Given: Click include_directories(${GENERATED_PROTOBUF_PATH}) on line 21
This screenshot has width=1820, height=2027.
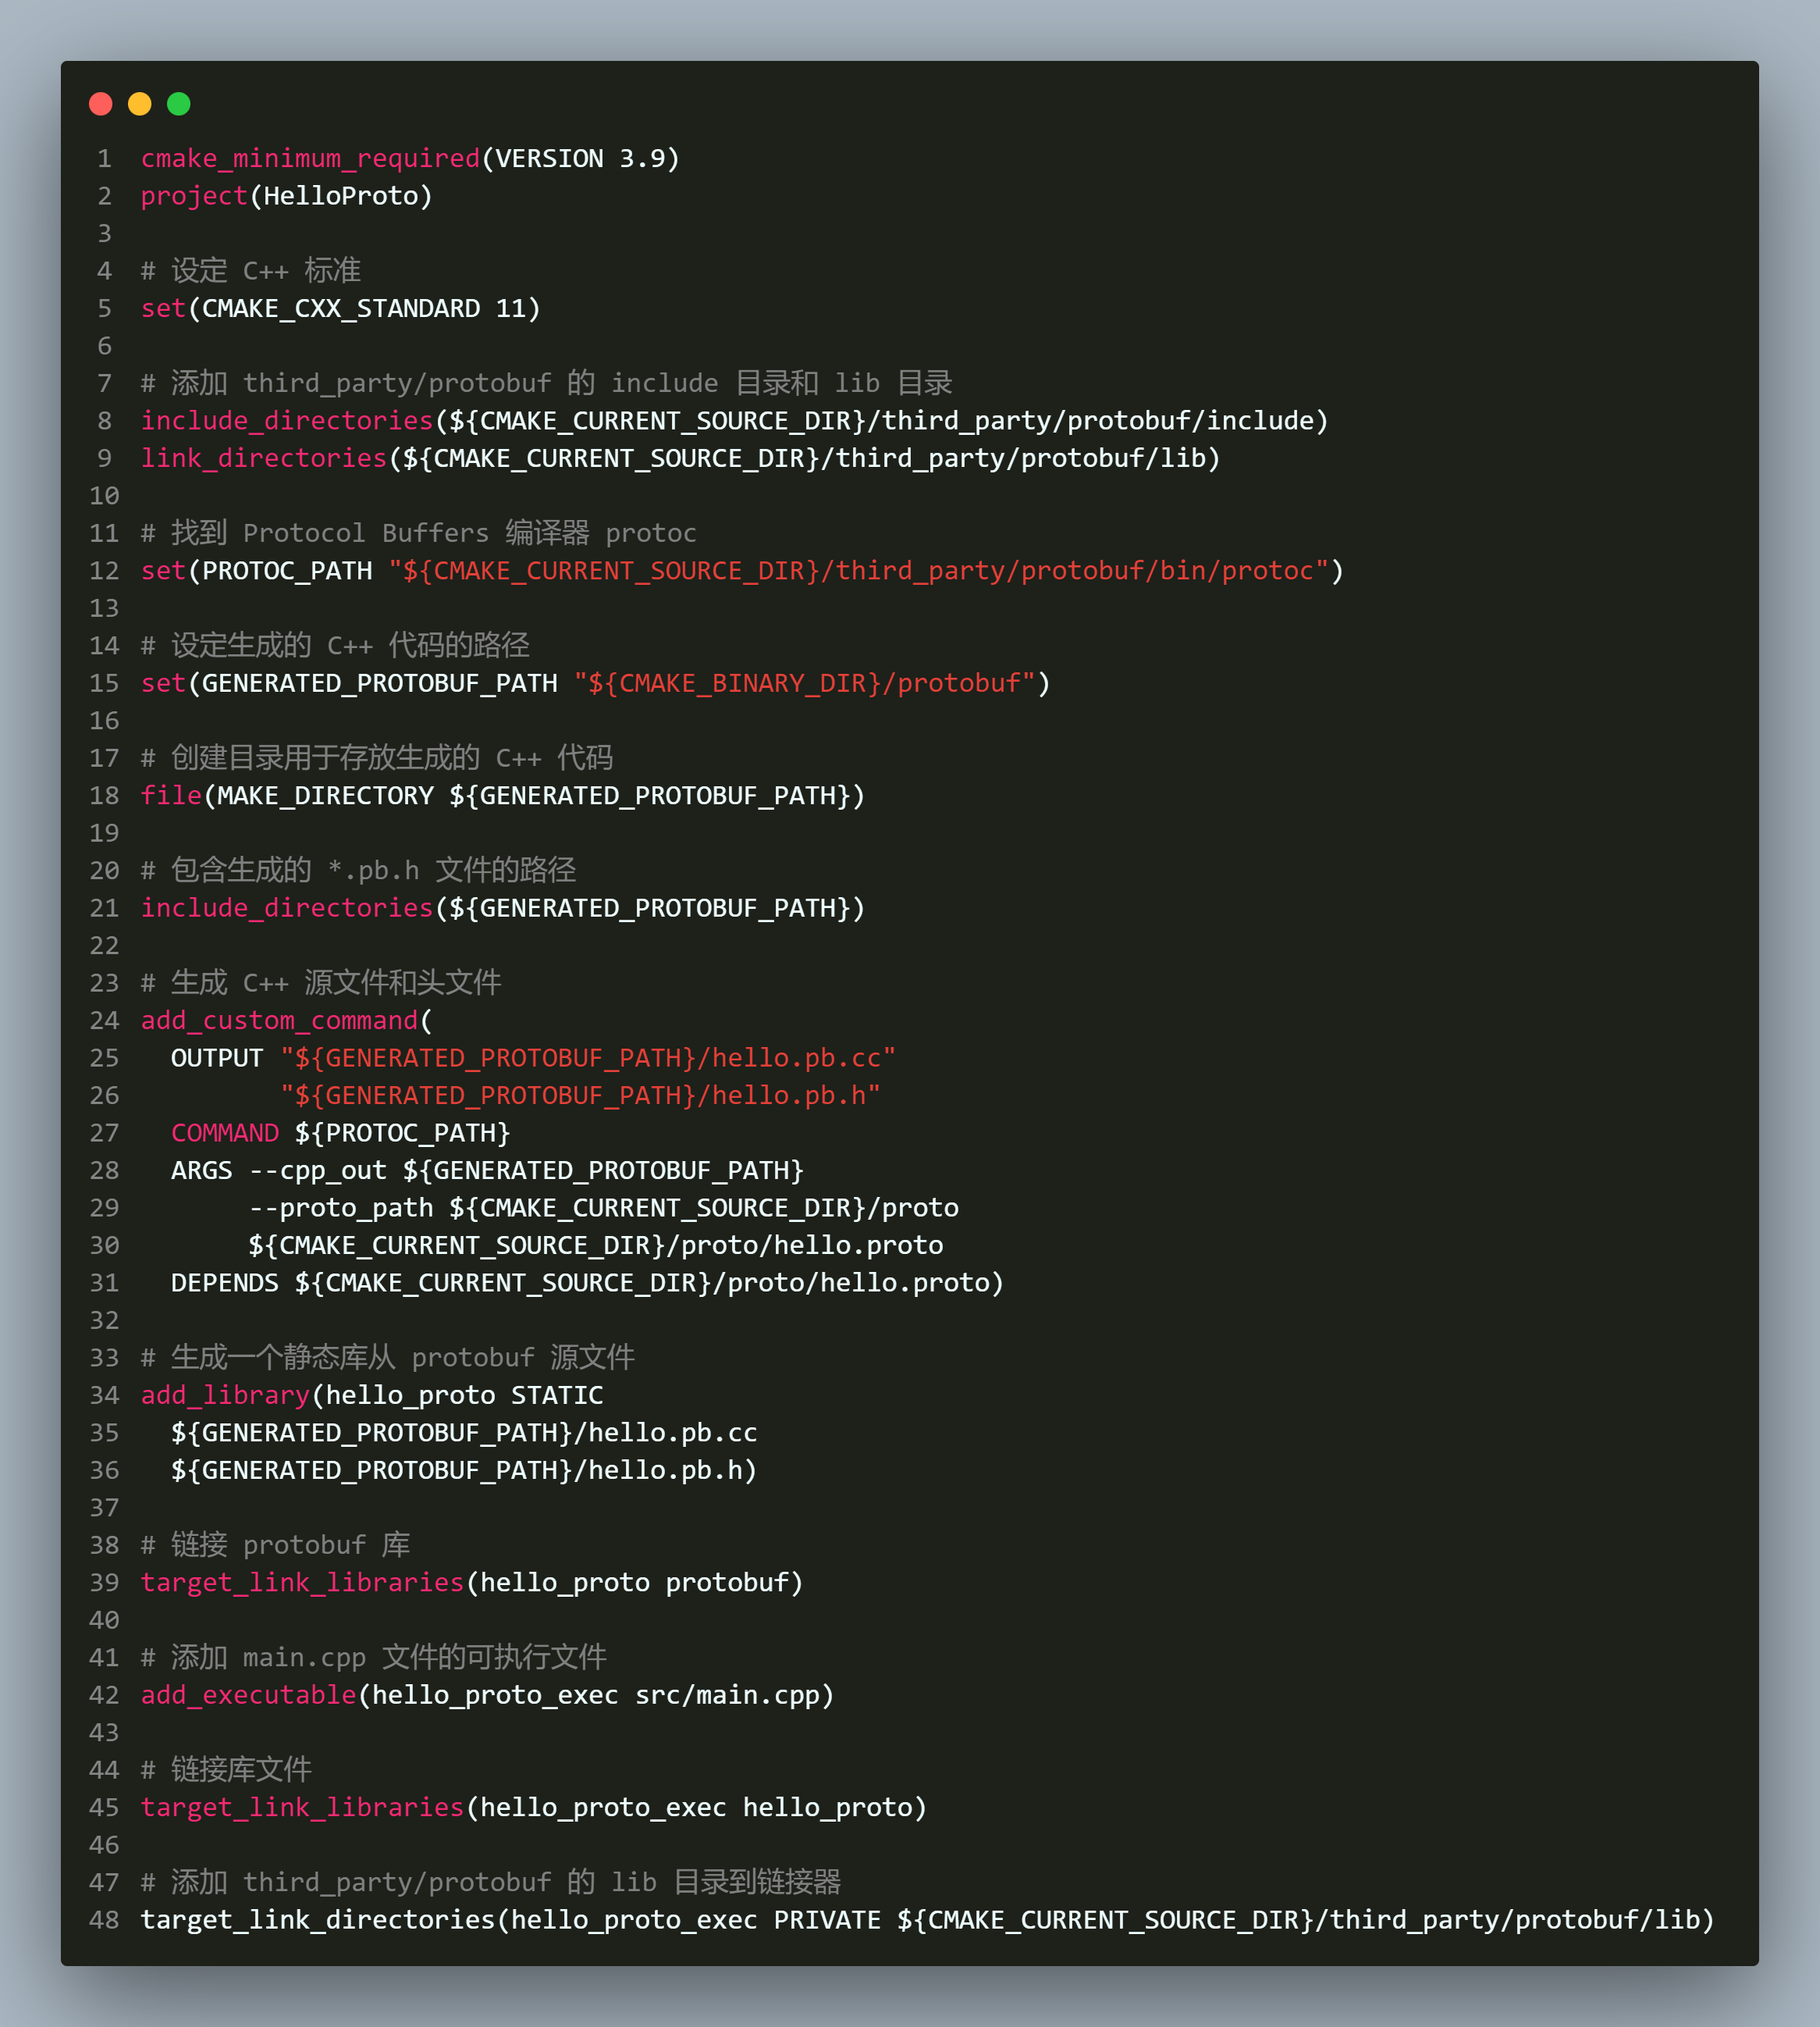Looking at the screenshot, I should click(503, 908).
